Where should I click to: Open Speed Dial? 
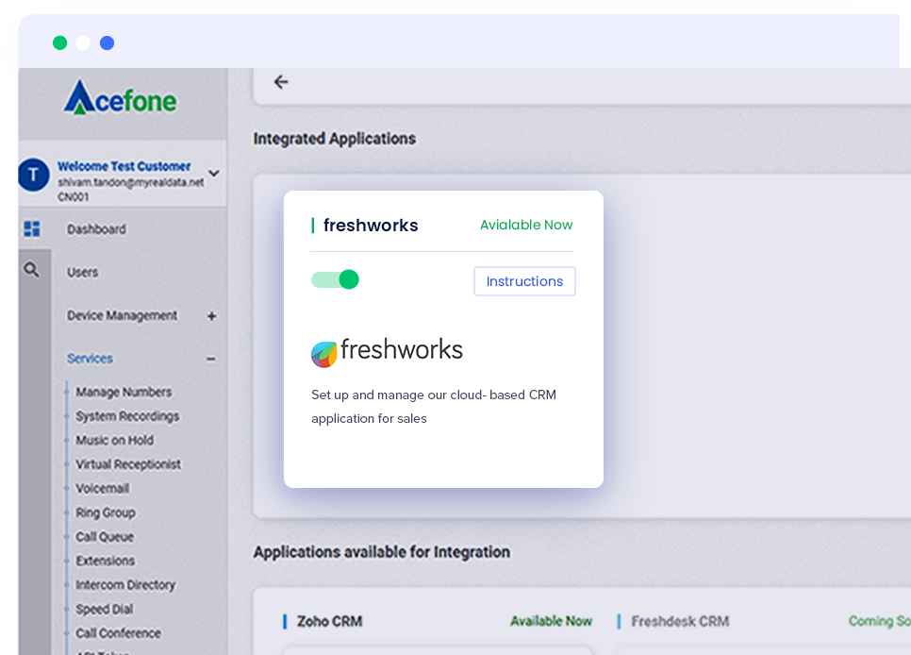105,609
